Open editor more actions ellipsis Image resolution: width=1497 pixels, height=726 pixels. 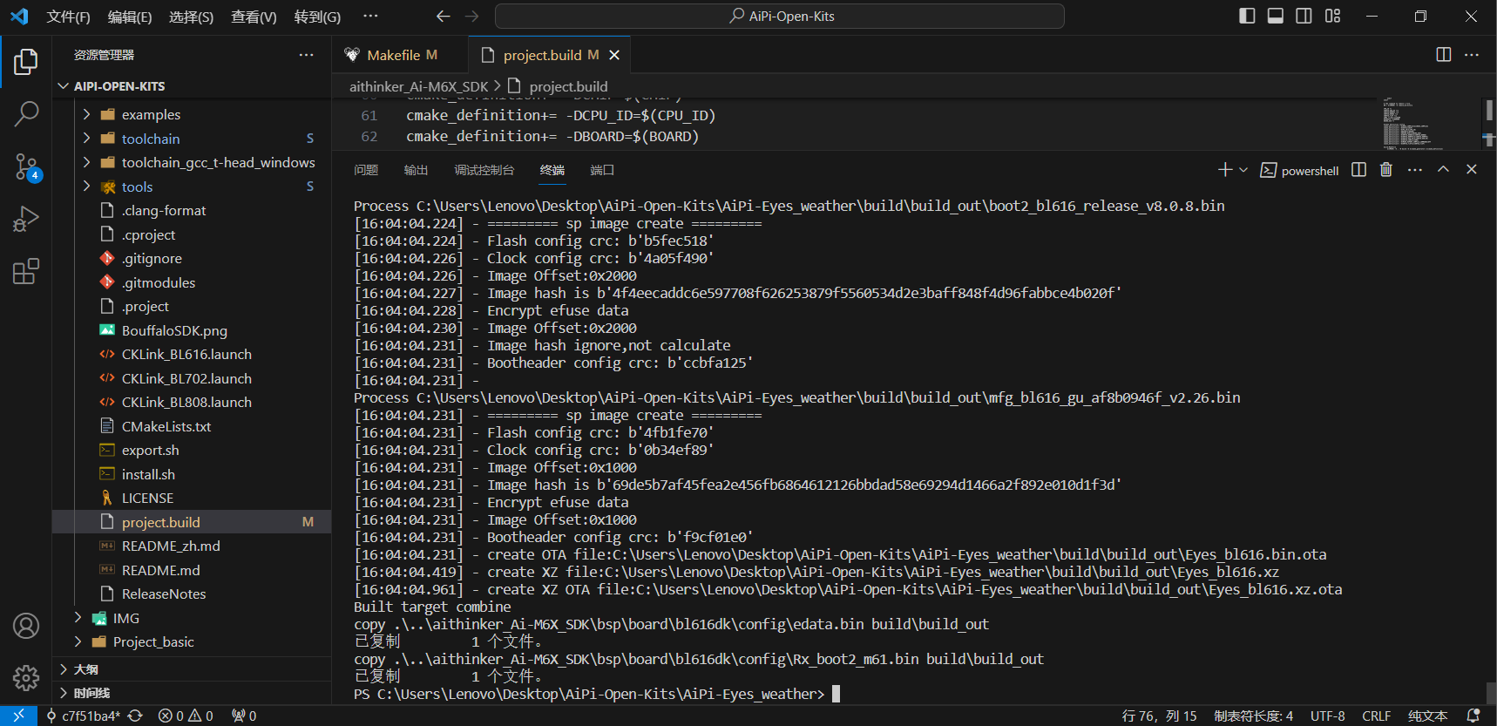(x=1472, y=55)
